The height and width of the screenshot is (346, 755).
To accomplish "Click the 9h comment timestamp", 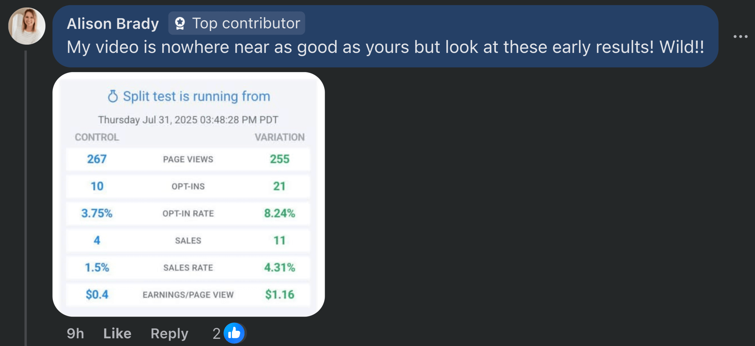I will click(x=75, y=333).
